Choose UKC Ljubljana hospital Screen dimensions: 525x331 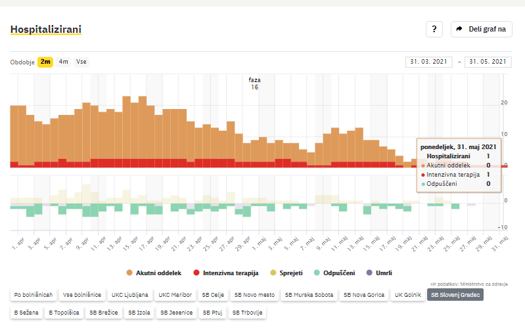click(x=130, y=295)
